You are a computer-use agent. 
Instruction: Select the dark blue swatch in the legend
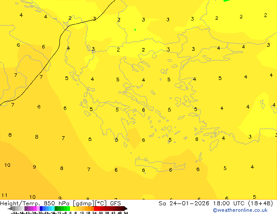[41, 208]
